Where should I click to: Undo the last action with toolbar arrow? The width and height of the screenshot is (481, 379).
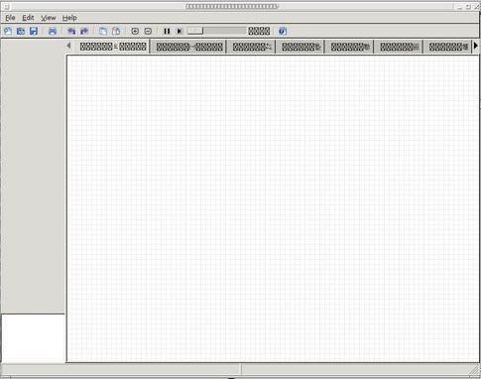click(x=71, y=32)
